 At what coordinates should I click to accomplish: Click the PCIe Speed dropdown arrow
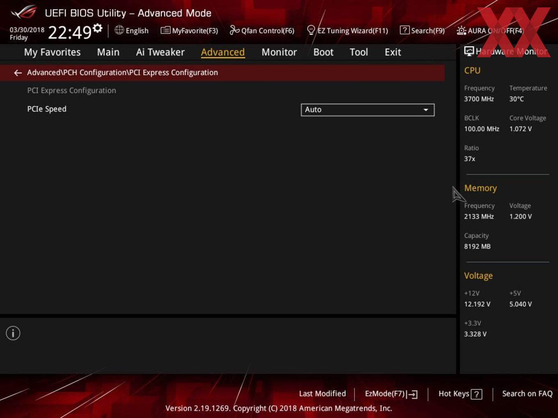(x=426, y=110)
